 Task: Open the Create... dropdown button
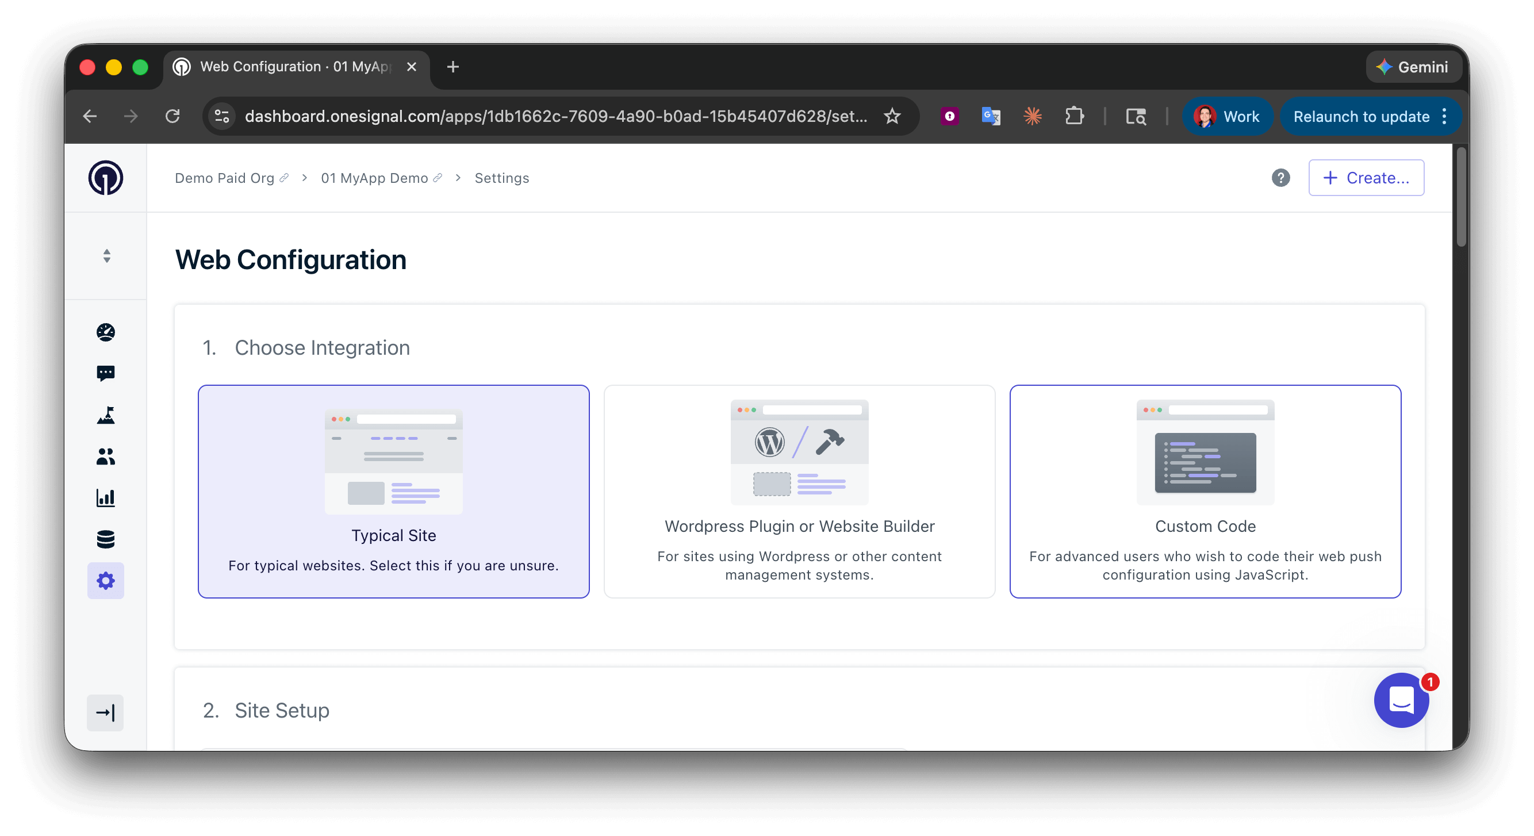coord(1366,178)
